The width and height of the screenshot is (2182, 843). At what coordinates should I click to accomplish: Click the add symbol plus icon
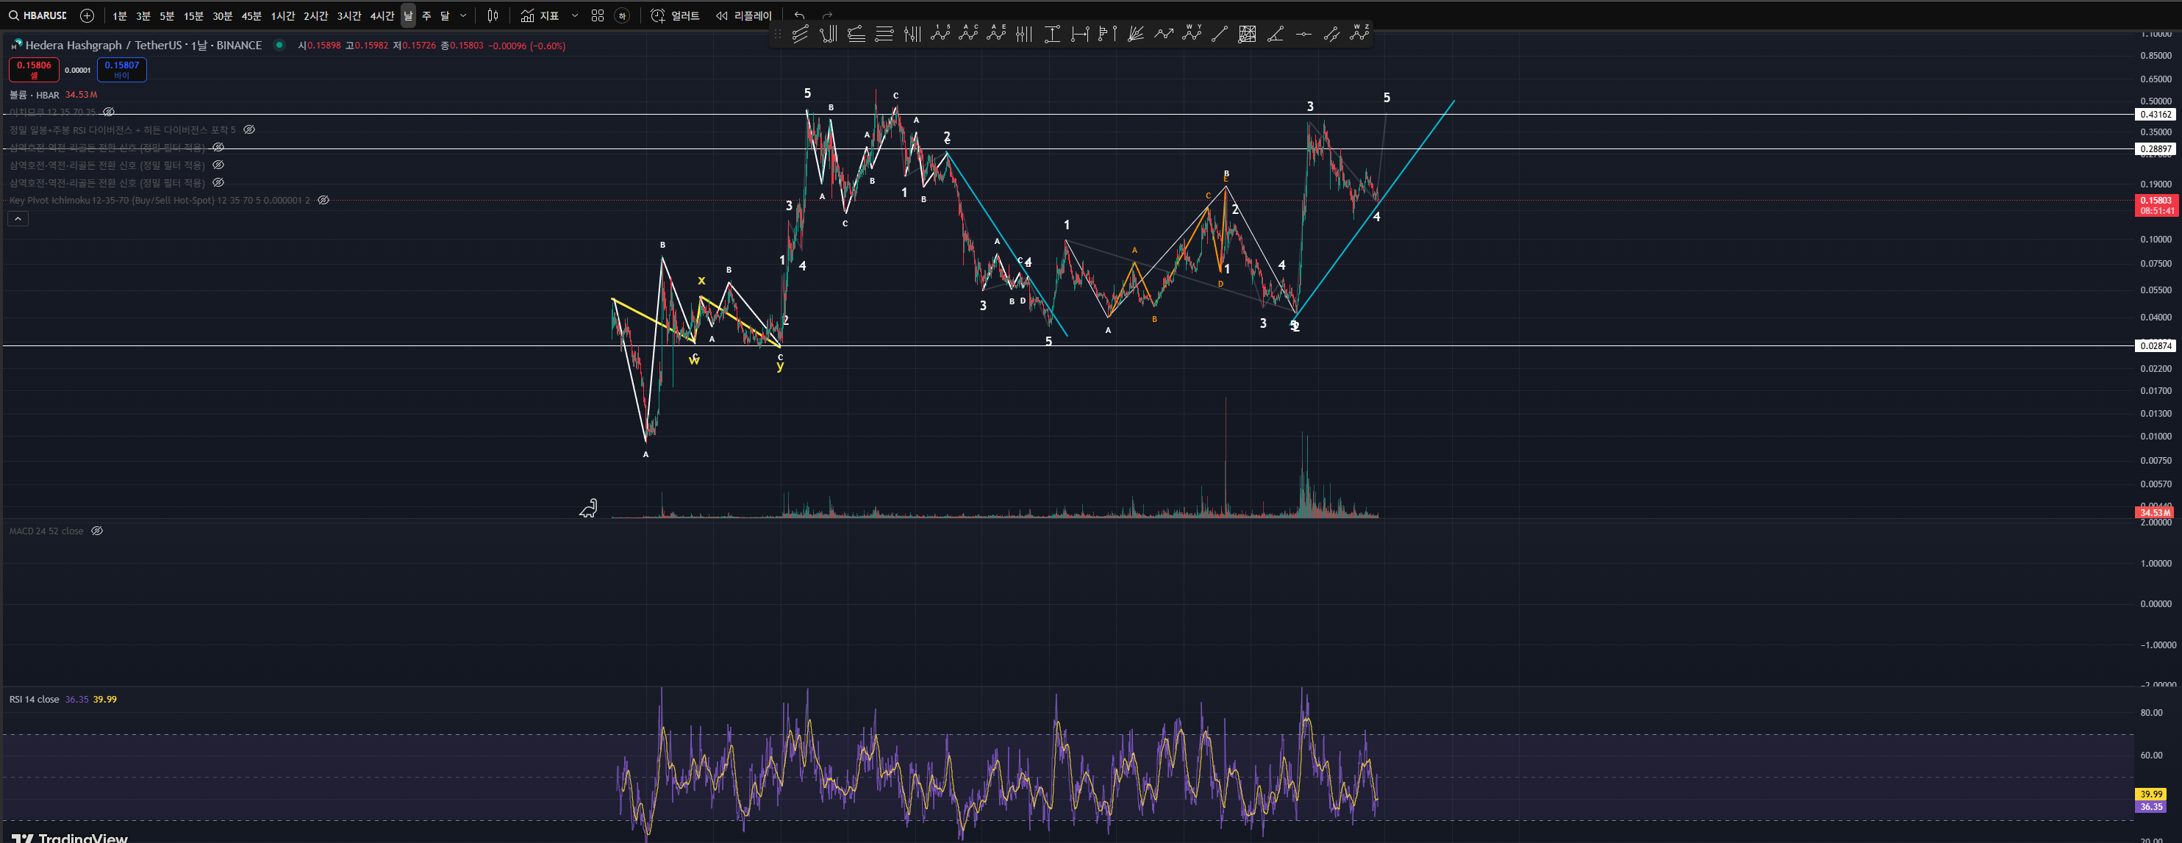tap(87, 15)
